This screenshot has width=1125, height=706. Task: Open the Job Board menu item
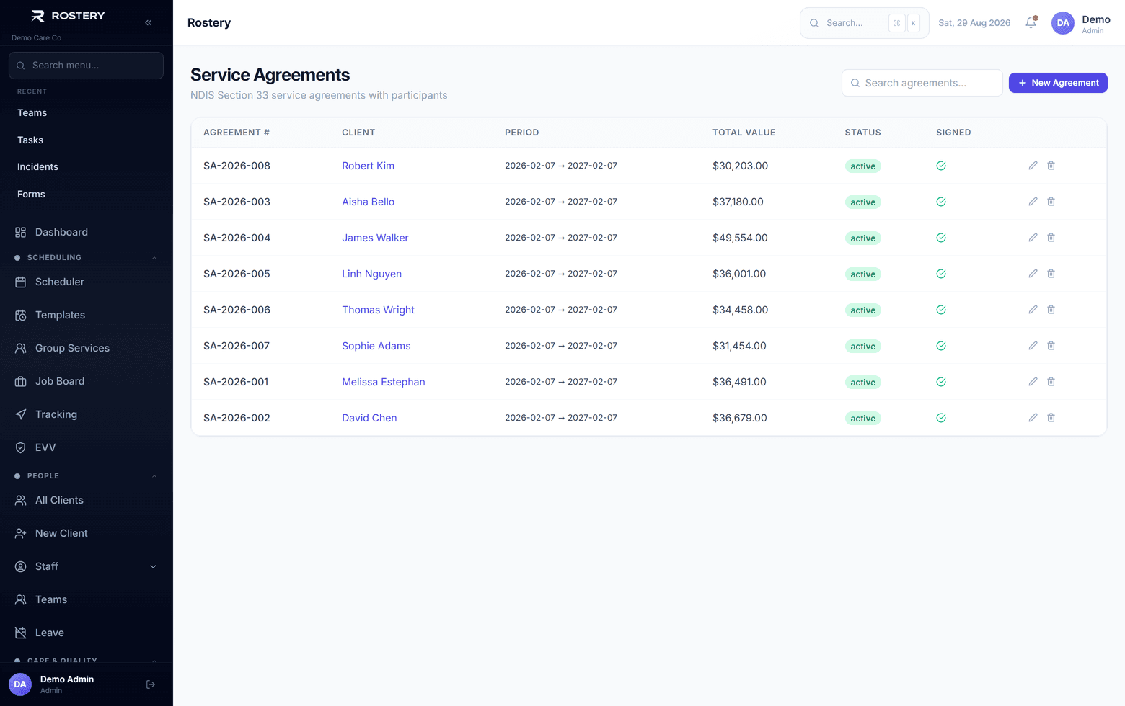(x=86, y=381)
